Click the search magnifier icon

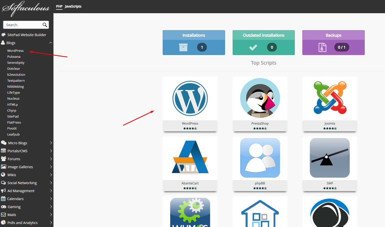click(45, 25)
